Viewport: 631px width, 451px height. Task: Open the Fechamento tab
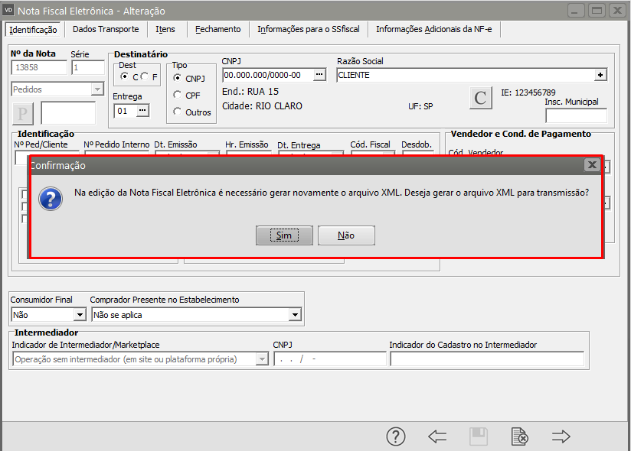pos(217,29)
